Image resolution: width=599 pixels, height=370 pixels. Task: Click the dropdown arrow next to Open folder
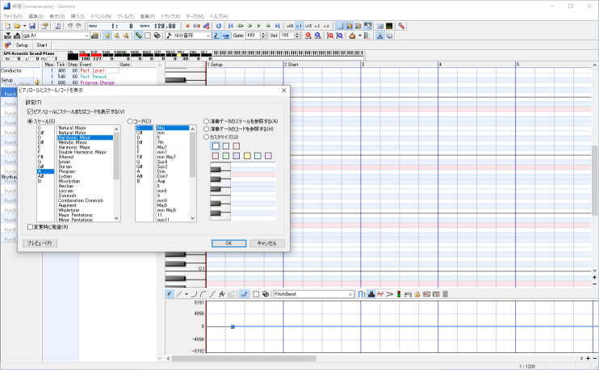(x=24, y=26)
